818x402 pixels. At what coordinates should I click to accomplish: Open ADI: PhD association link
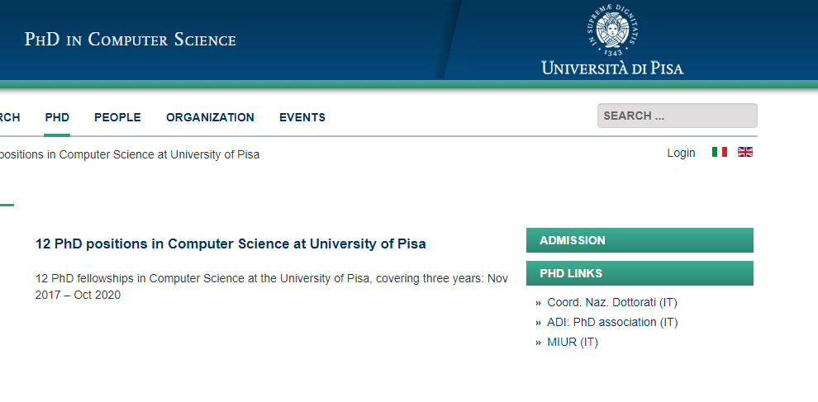tap(612, 322)
